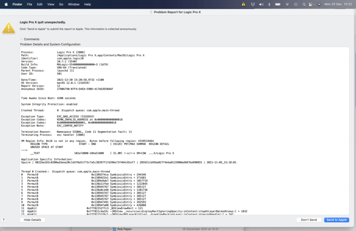356x231 pixels.
Task: Launch Siri from the menu bar
Action: [x=319, y=4]
